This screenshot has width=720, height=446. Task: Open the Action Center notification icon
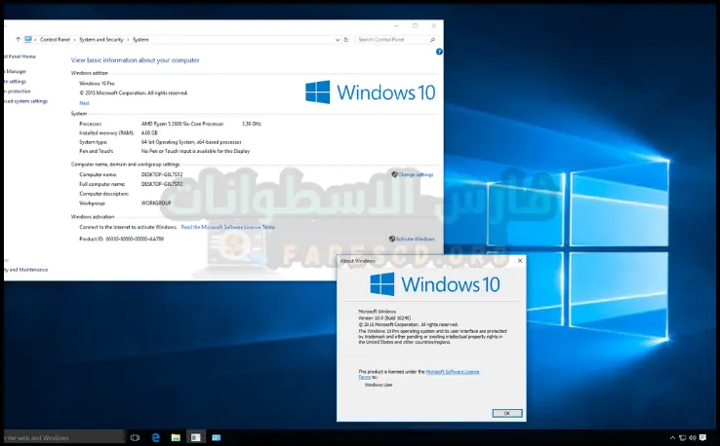pos(703,438)
